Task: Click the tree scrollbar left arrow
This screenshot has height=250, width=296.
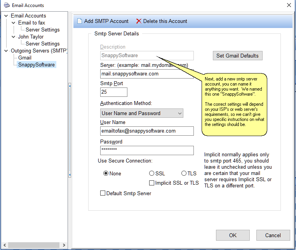Action: coord(5,245)
